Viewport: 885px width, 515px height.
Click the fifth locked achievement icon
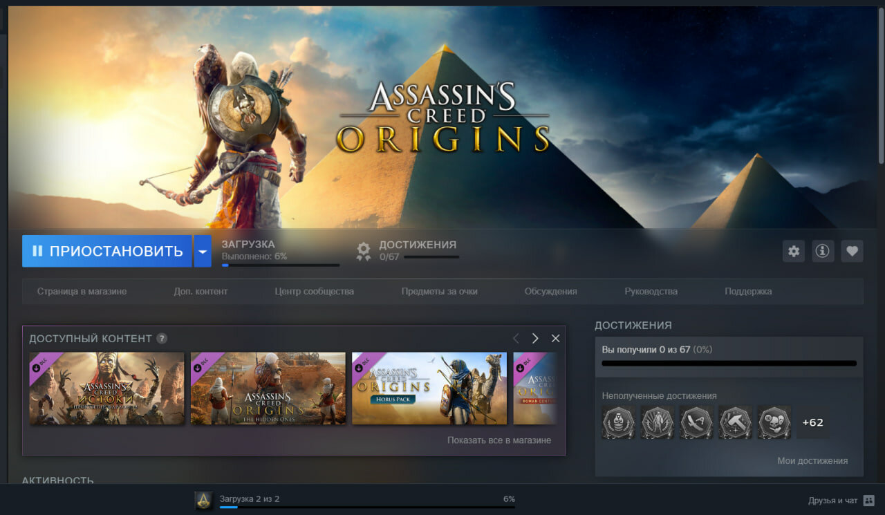(x=774, y=422)
